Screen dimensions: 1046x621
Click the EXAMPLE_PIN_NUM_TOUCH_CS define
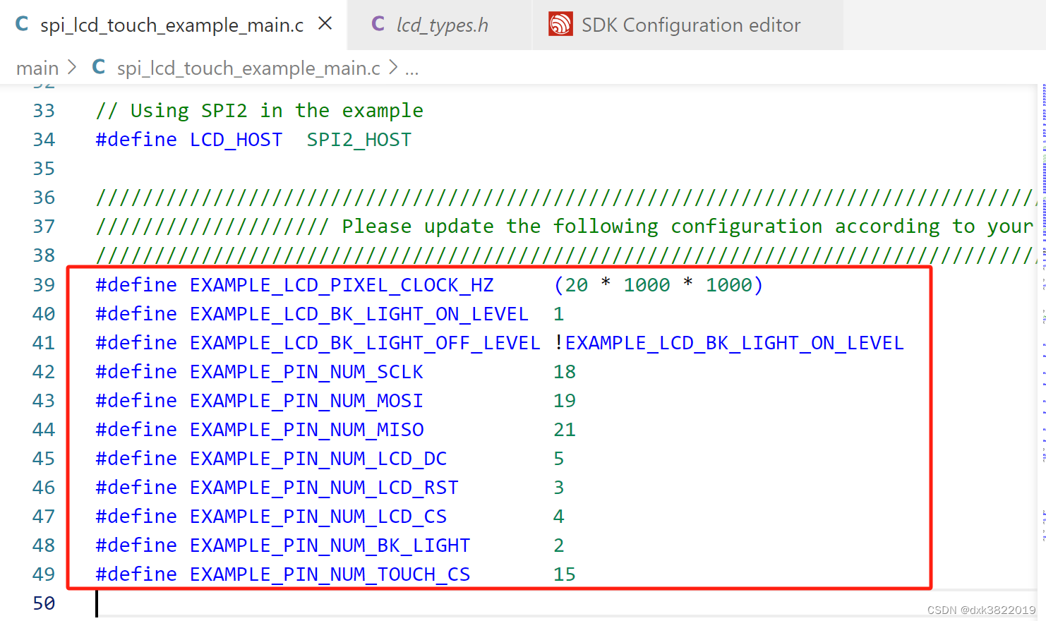pos(329,574)
